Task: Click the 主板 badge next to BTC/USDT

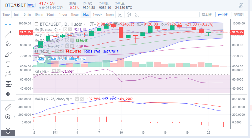Action: tap(31, 5)
